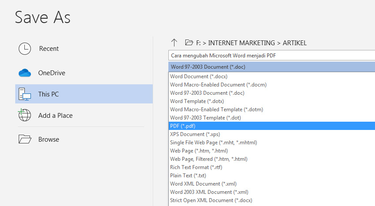375x206 pixels.
Task: Select XPS Document (*.xps) format
Action: [272, 134]
